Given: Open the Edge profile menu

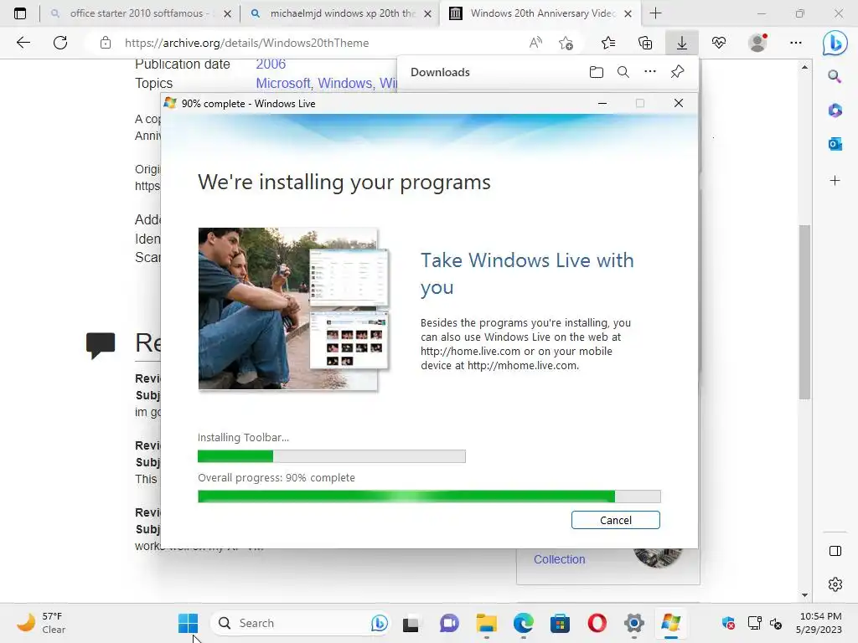Looking at the screenshot, I should tap(757, 43).
